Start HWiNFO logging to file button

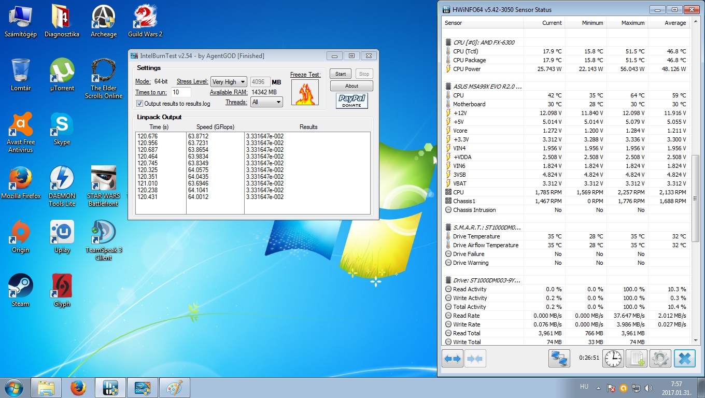pos(636,358)
